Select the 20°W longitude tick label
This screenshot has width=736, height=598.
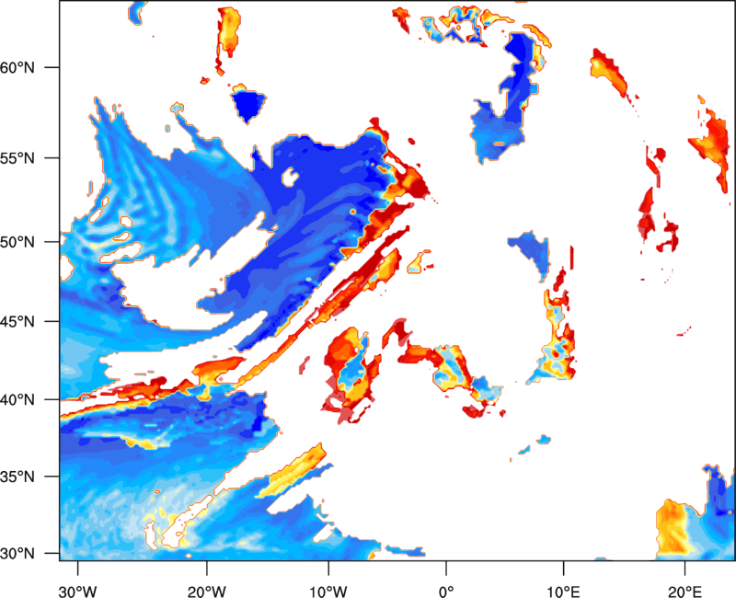[x=206, y=592]
